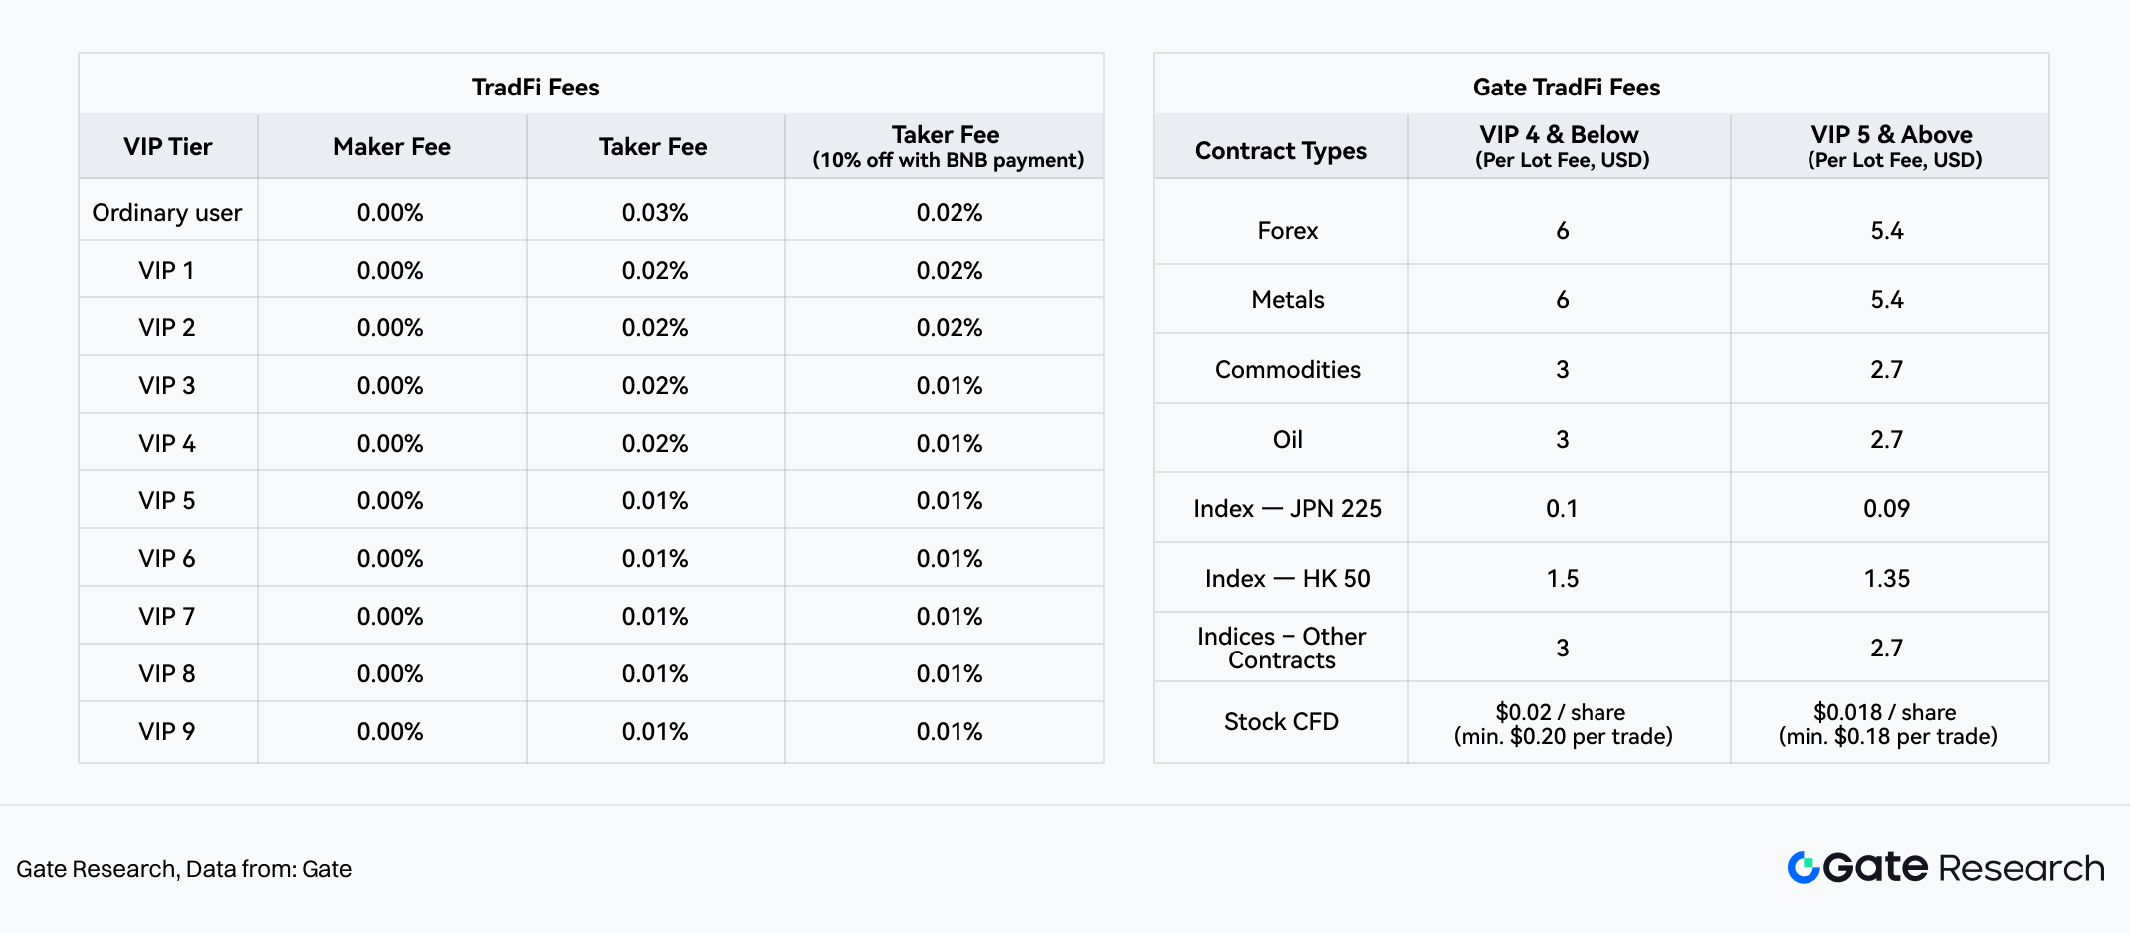The image size is (2130, 933).
Task: Select the VIP 9 row label
Action: [167, 732]
